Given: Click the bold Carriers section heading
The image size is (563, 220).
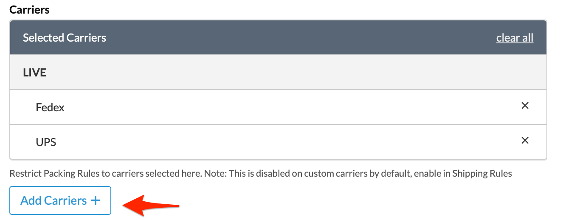Looking at the screenshot, I should (30, 10).
